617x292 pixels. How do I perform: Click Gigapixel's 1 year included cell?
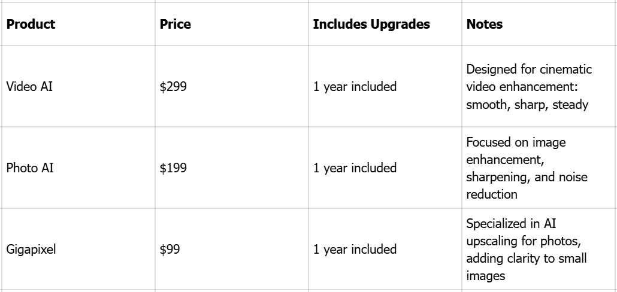pyautogui.click(x=385, y=249)
